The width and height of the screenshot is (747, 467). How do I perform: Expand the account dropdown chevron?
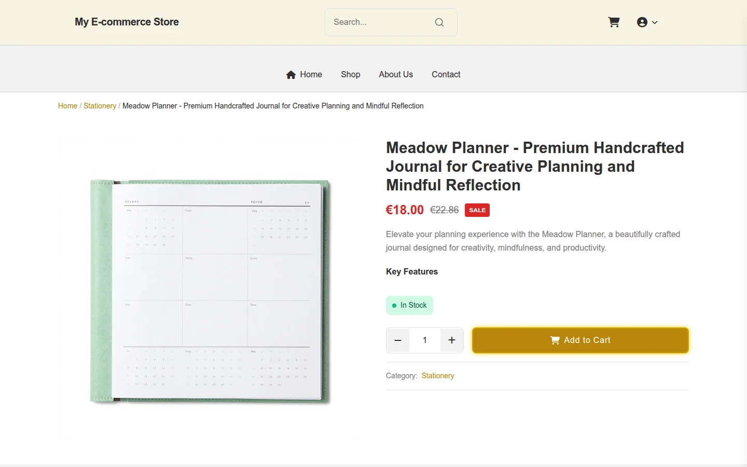(x=655, y=22)
